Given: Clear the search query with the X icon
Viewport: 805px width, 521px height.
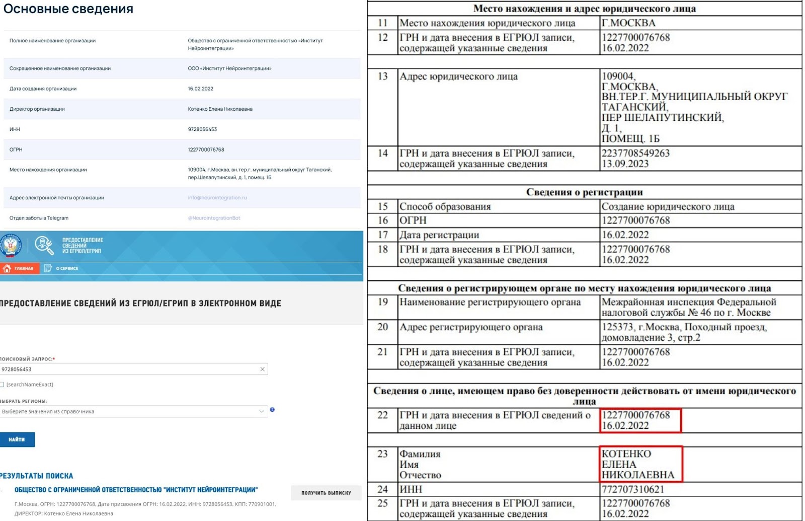Looking at the screenshot, I should (x=262, y=369).
